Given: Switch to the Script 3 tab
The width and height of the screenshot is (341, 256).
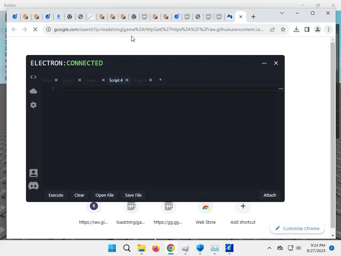Looking at the screenshot, I should [92, 80].
